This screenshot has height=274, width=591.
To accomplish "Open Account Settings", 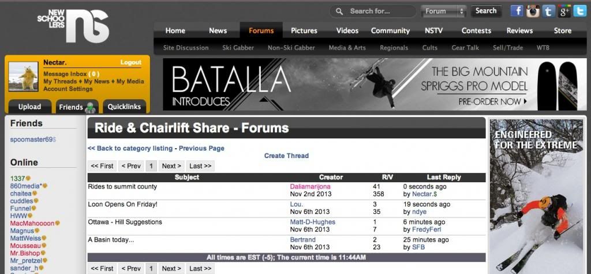I will 68,89.
